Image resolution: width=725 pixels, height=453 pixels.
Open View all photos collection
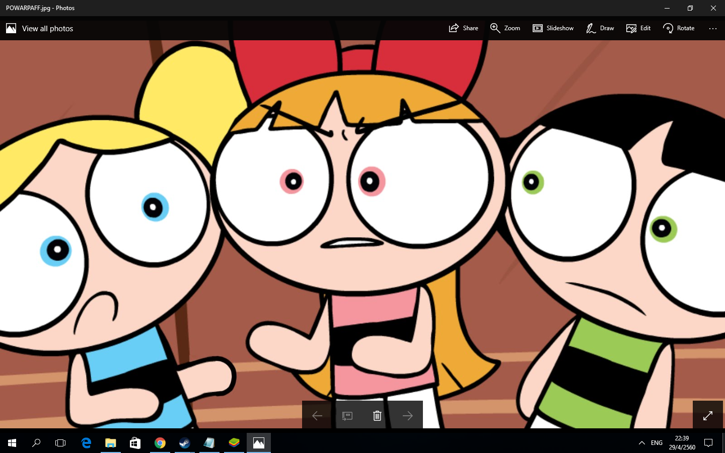coord(40,29)
